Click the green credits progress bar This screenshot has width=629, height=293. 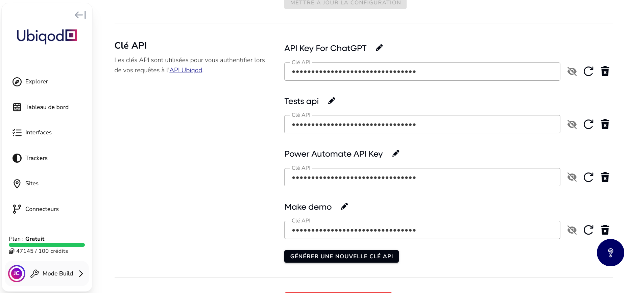click(47, 245)
